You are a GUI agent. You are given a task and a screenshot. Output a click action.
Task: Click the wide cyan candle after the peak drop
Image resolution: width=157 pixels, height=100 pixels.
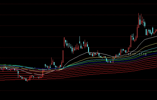[x=146, y=32]
